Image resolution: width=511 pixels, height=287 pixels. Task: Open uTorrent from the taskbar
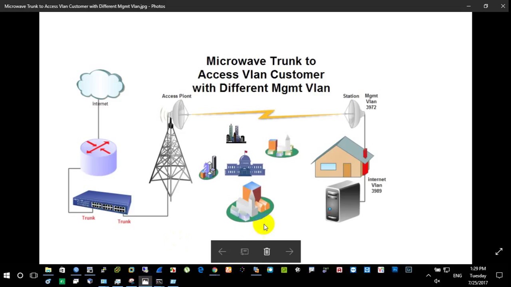pyautogui.click(x=187, y=270)
